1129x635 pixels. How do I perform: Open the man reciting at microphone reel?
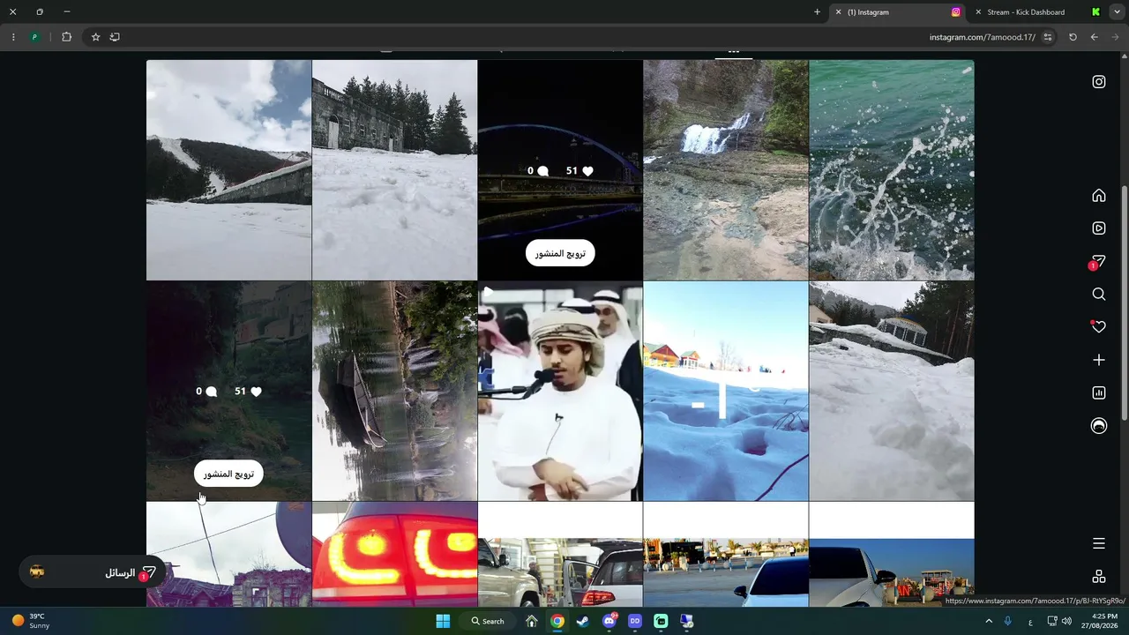(560, 392)
